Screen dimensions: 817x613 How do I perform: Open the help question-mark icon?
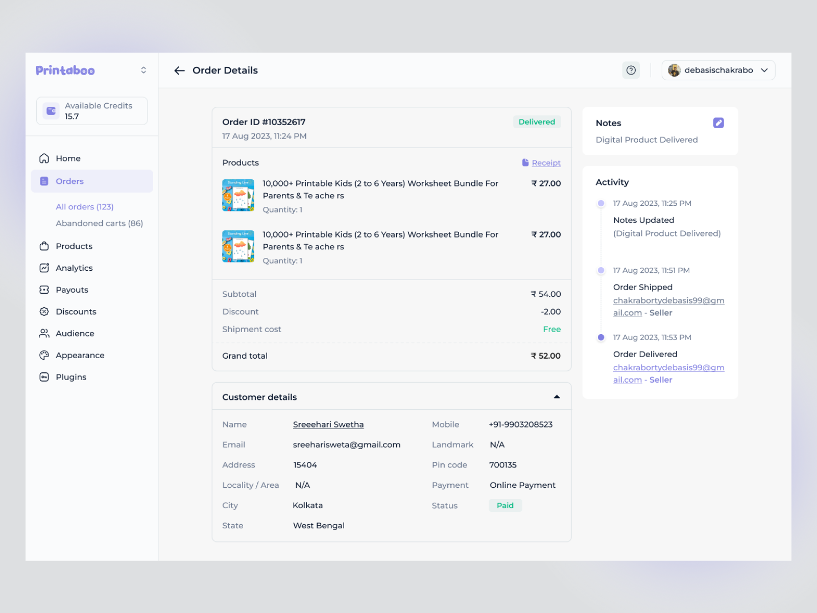coord(631,70)
